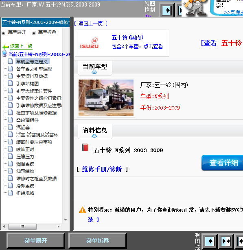Open 引擎结构图 tree entry
This screenshot has height=250, width=243.
point(28,84)
